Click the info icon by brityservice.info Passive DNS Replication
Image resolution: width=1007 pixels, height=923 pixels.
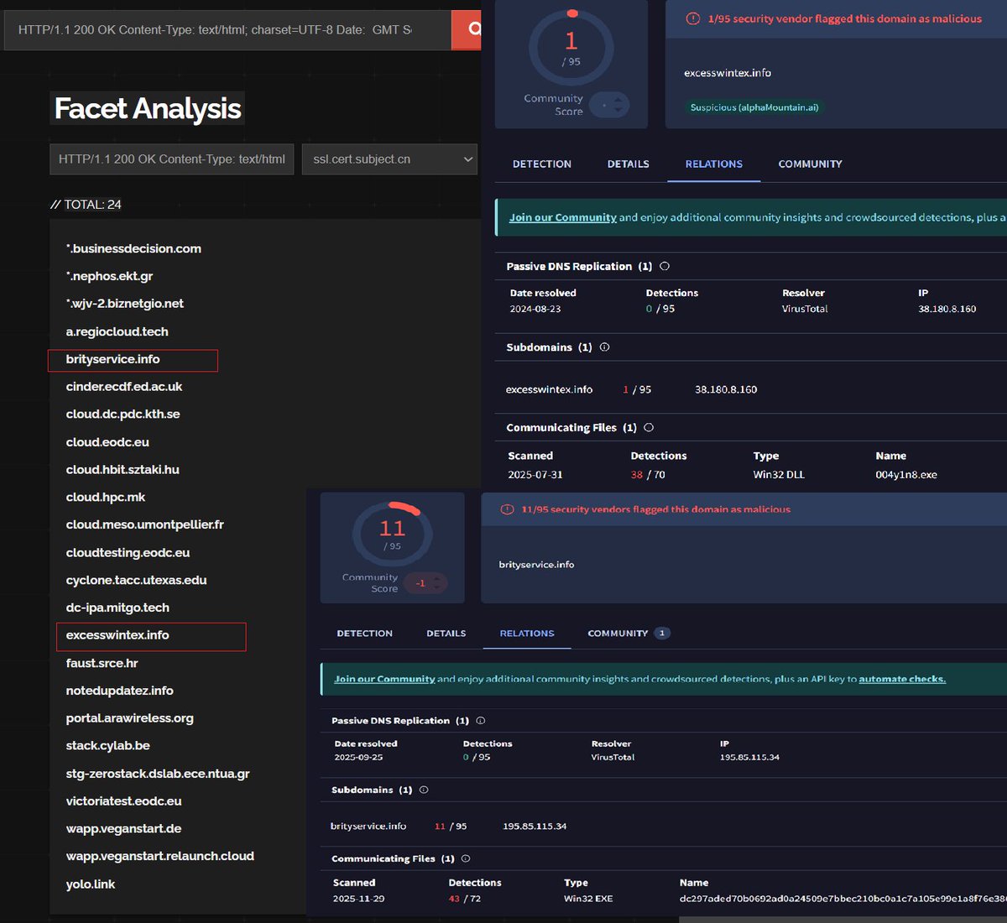pyautogui.click(x=480, y=720)
